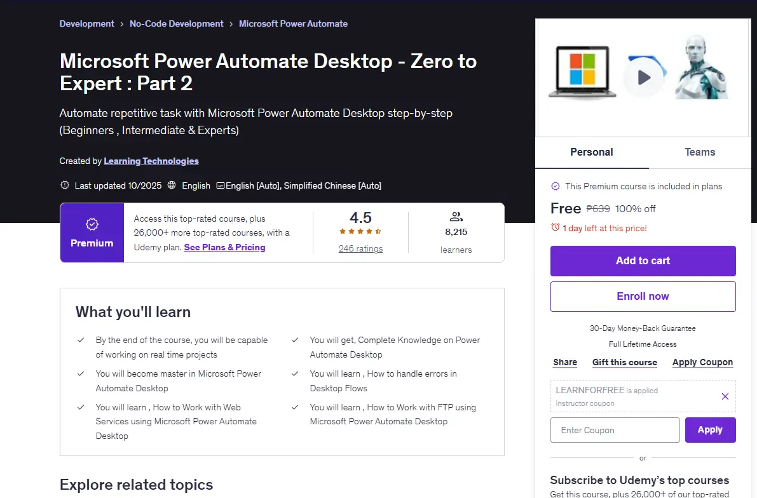Open See Plans & Pricing link
757x498 pixels.
pyautogui.click(x=224, y=248)
